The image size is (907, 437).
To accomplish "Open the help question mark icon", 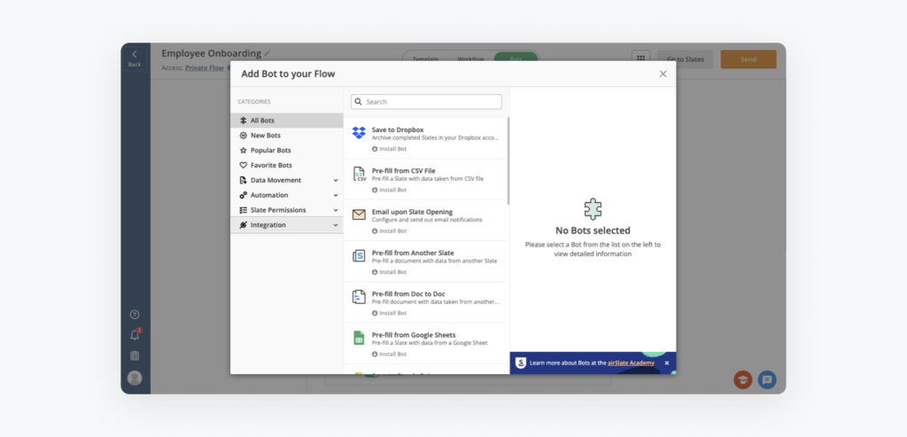I will 135,315.
